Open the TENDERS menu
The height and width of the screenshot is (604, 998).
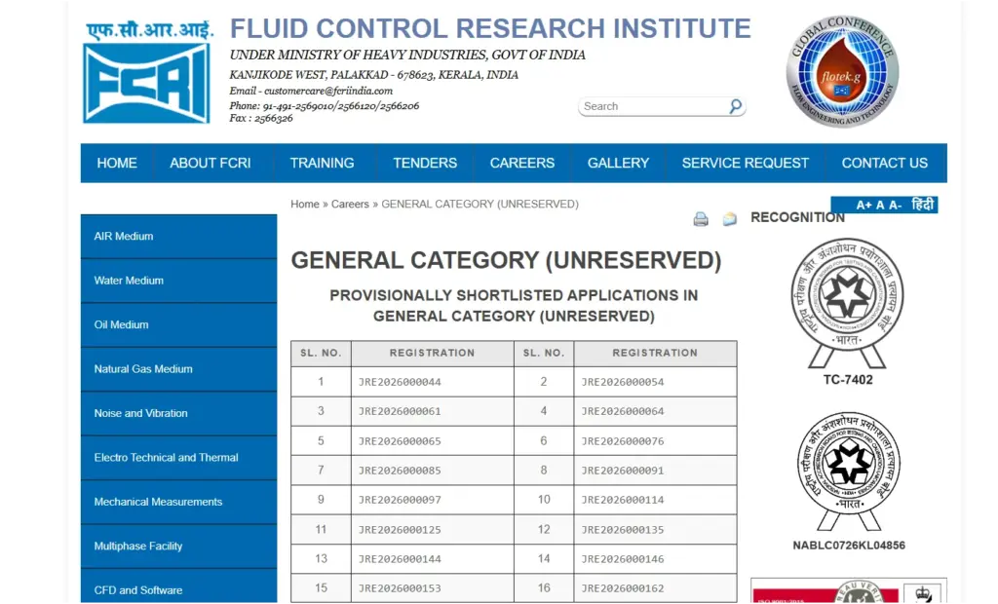(425, 163)
